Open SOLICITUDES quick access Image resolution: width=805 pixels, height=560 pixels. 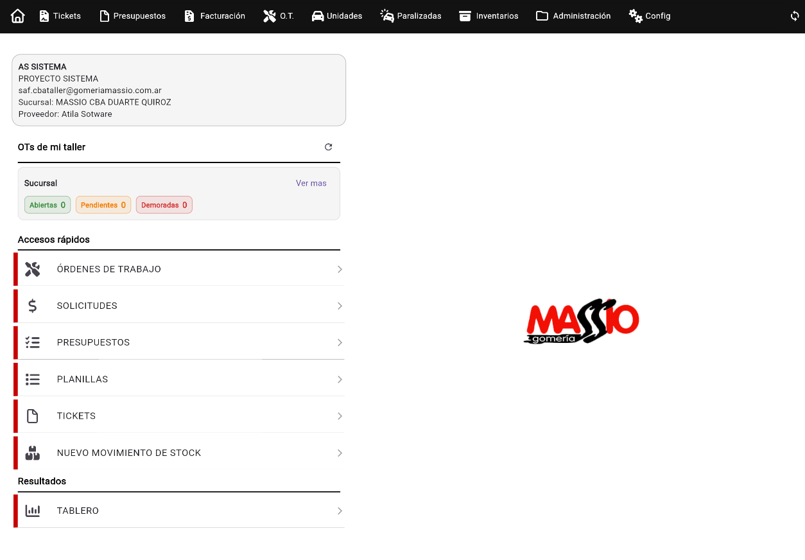click(179, 306)
